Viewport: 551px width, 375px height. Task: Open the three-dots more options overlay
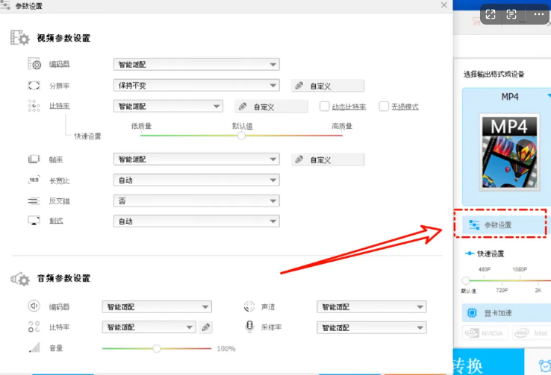[x=538, y=14]
